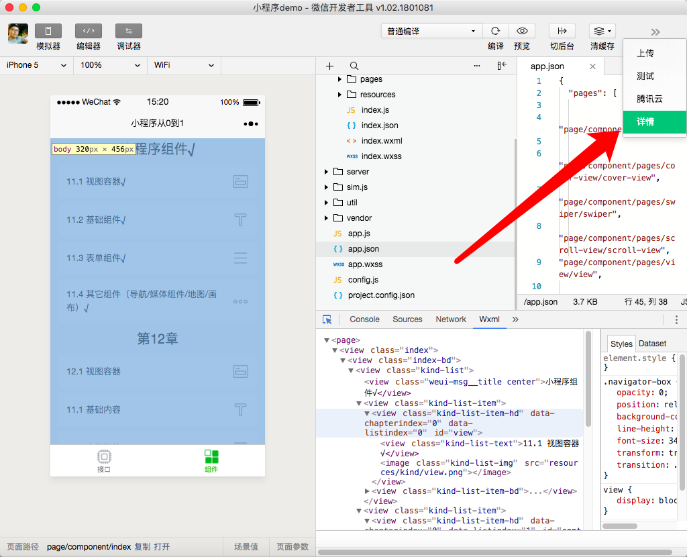This screenshot has width=687, height=557.
Task: Open the compile mode 普通编译 dropdown
Action: pyautogui.click(x=431, y=31)
